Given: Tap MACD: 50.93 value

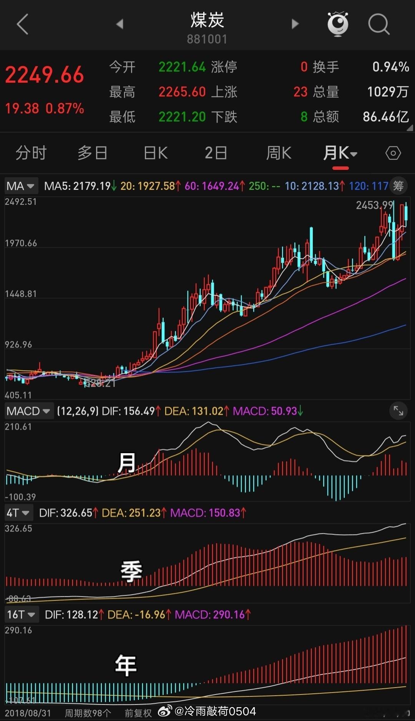Looking at the screenshot, I should tap(268, 411).
